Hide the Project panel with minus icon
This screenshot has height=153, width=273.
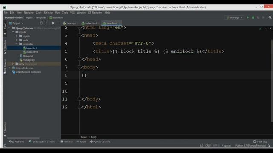point(58,23)
